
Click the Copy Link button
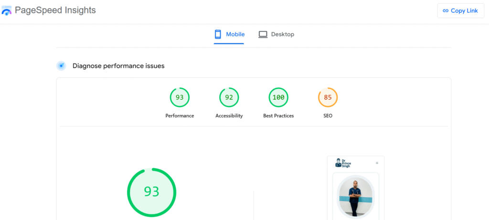pyautogui.click(x=461, y=11)
